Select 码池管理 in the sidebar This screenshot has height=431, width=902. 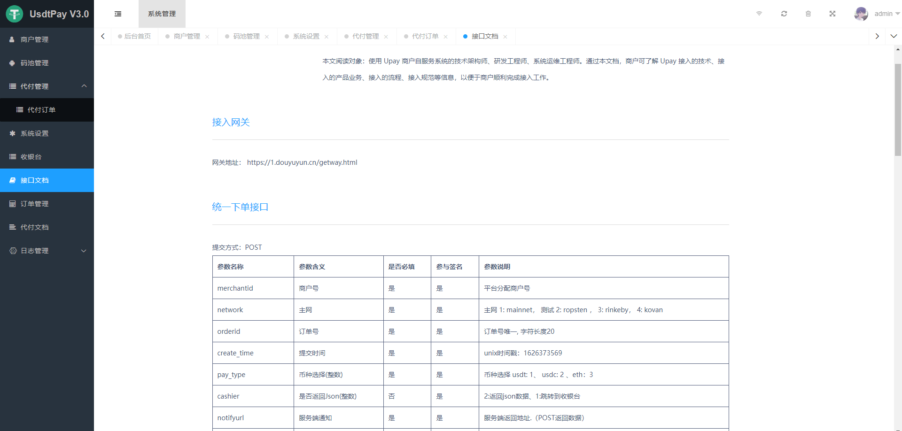click(35, 62)
